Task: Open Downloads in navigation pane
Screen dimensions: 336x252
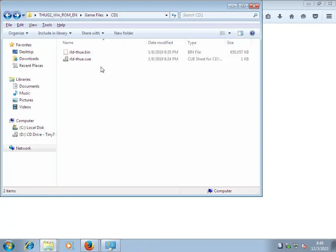Action: click(29, 58)
